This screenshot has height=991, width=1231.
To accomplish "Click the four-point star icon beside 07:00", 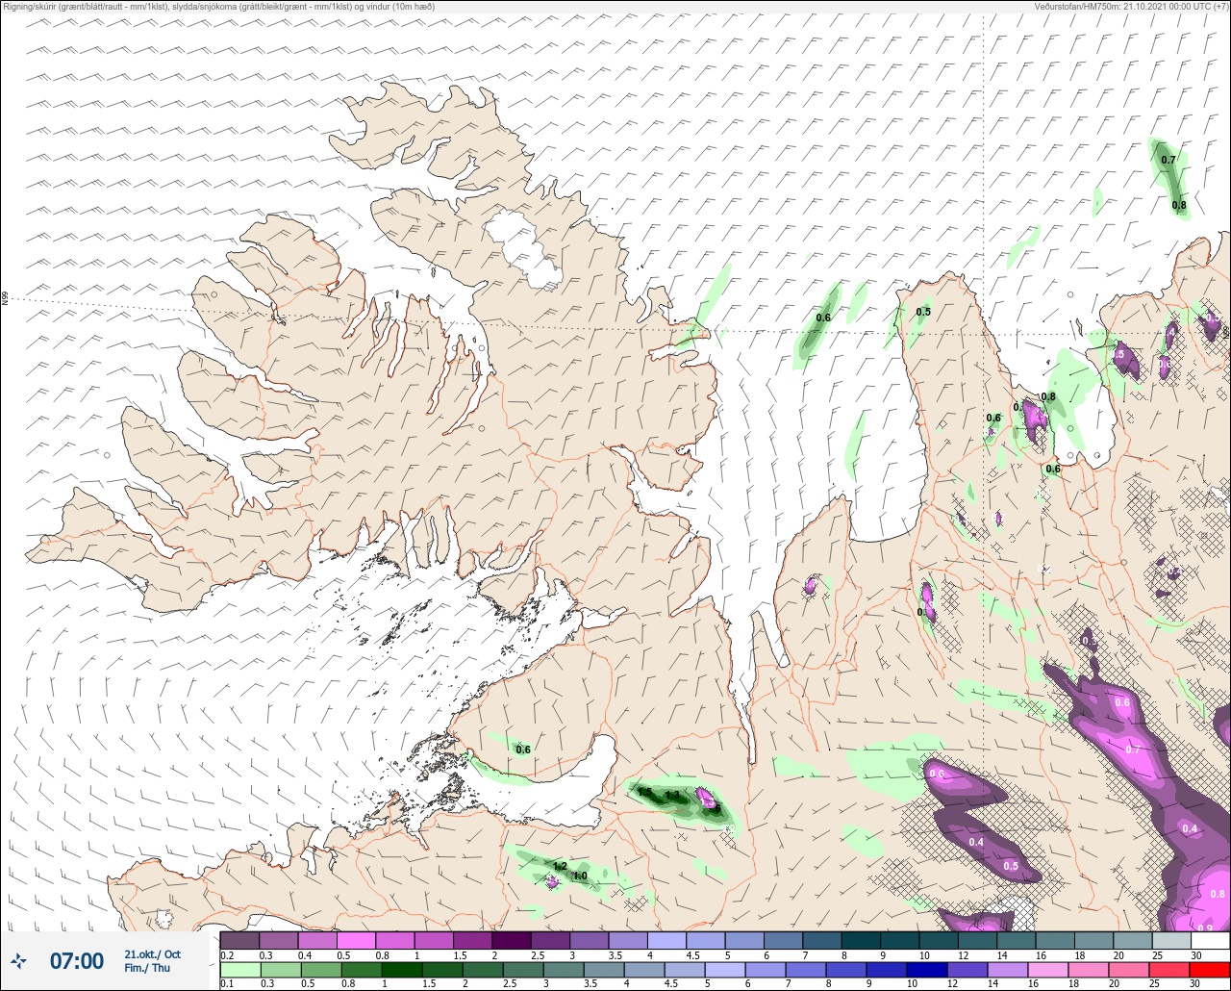I will pyautogui.click(x=18, y=960).
